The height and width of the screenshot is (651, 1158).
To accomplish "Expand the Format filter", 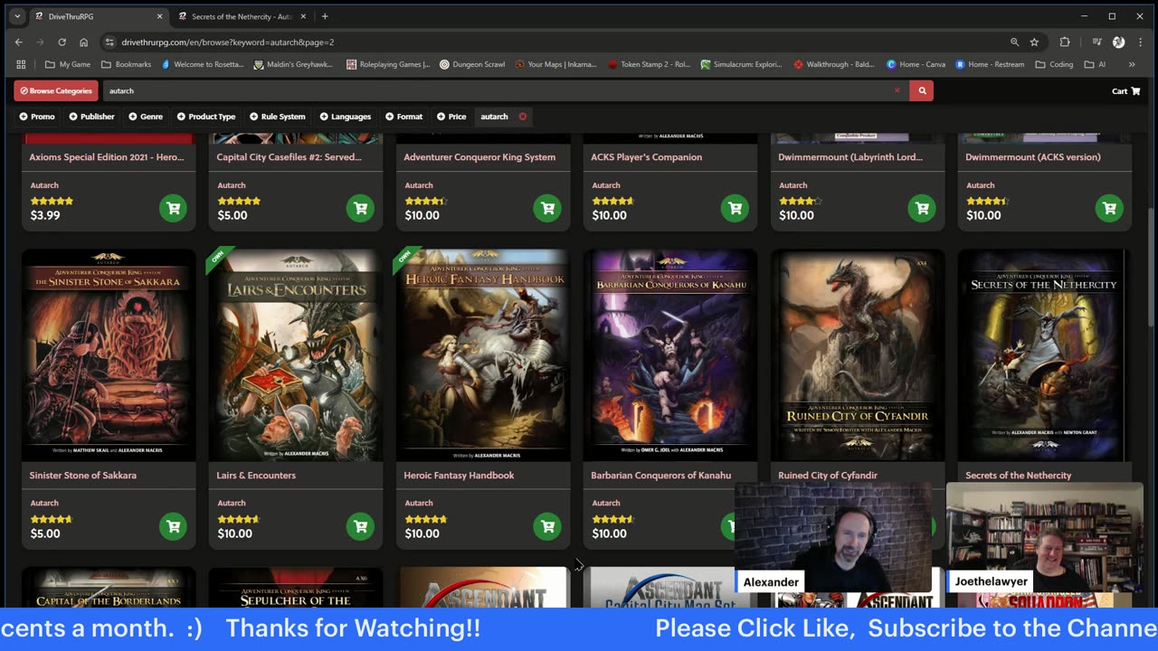I will [403, 117].
